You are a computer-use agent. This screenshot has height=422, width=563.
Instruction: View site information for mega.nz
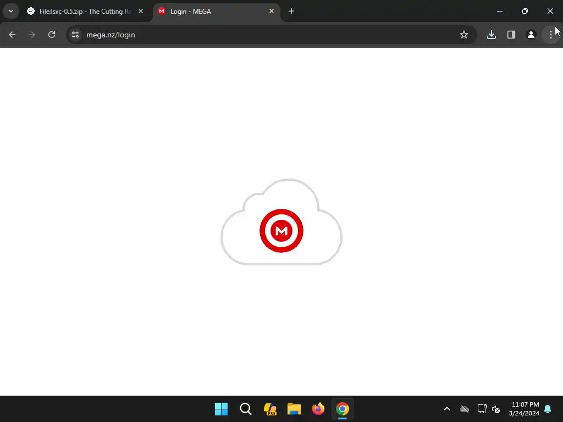pos(75,35)
